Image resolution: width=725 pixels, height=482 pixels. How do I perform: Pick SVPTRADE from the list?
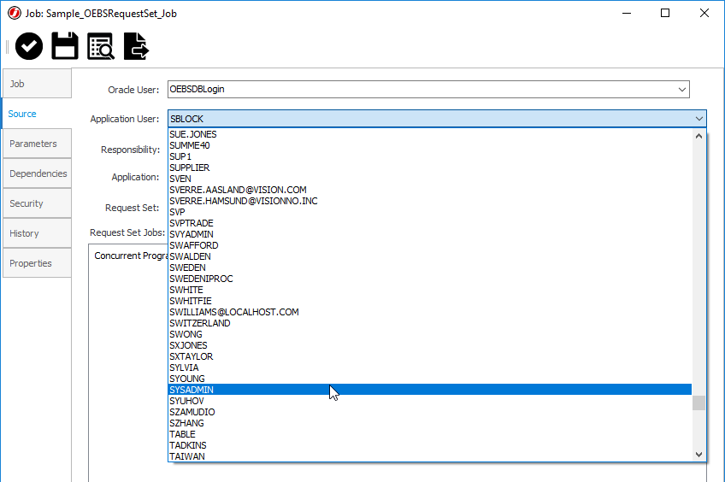(430, 223)
